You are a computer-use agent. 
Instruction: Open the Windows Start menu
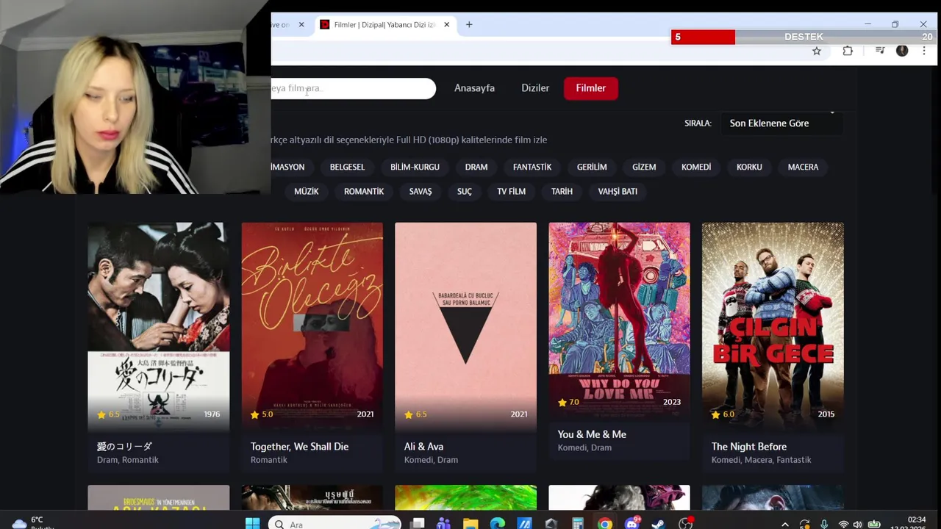click(x=252, y=524)
